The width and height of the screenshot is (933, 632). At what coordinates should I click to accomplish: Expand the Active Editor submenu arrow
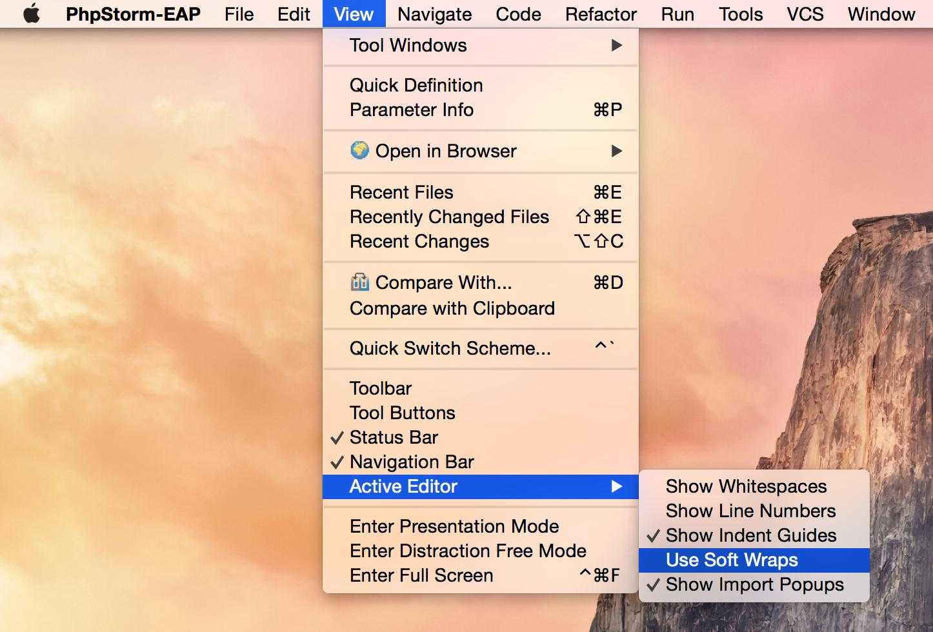616,486
